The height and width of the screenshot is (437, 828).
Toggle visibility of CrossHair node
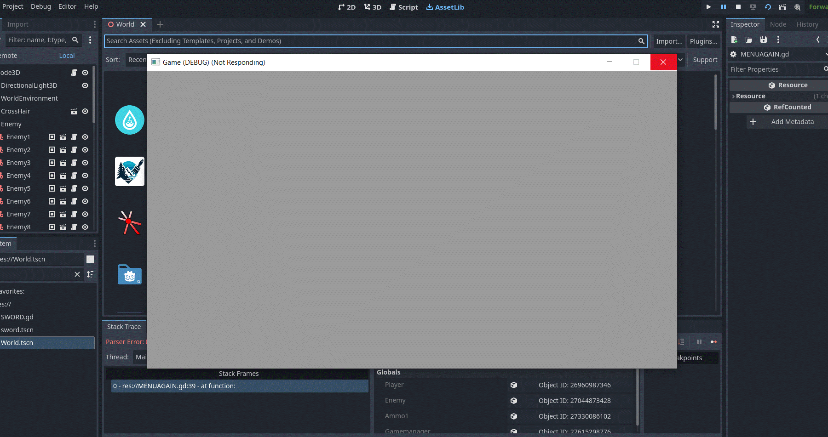85,111
